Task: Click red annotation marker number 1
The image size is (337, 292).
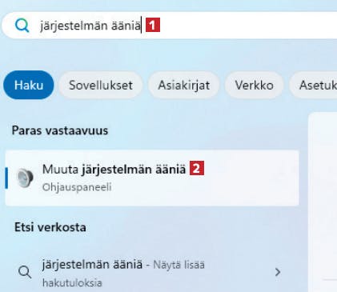Action: pos(153,25)
